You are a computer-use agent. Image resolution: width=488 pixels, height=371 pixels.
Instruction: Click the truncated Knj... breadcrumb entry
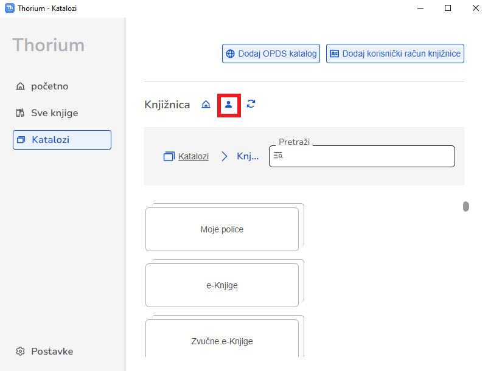coord(248,156)
